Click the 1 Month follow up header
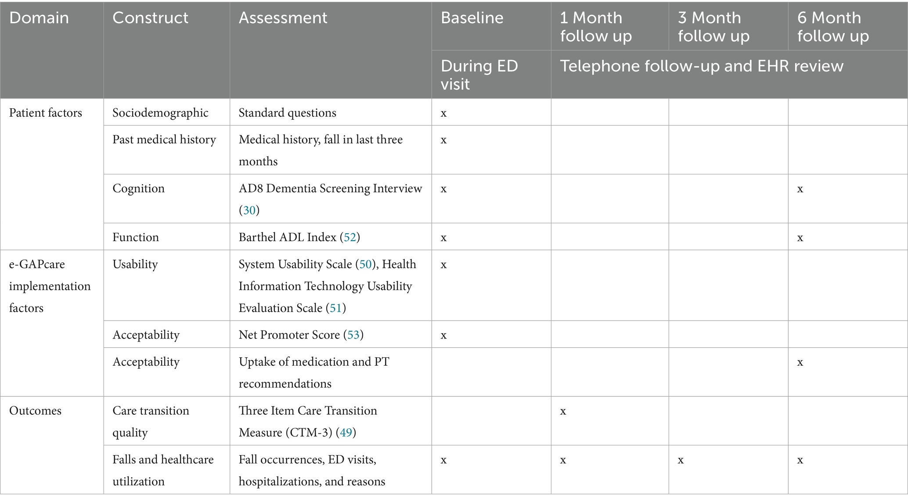This screenshot has height=502, width=908. pos(596,27)
